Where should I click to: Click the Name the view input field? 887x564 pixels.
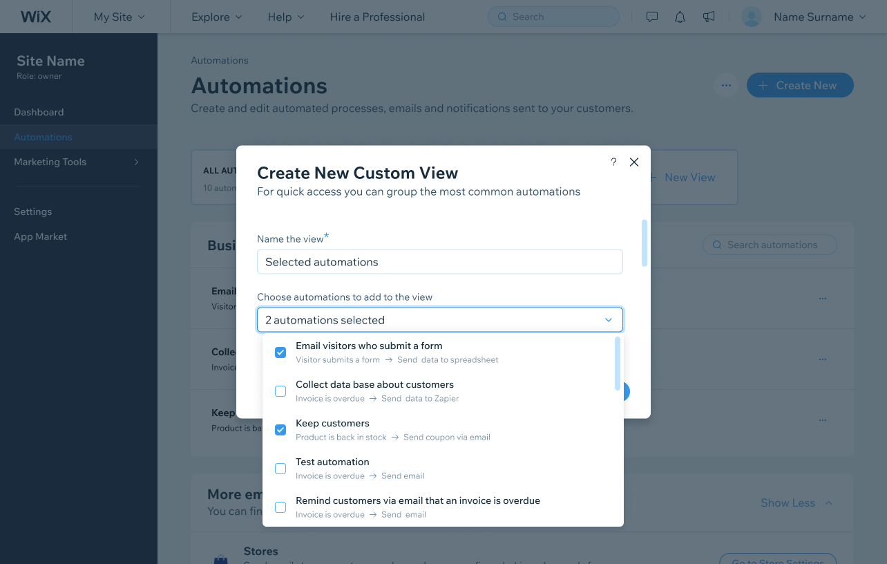pos(440,262)
